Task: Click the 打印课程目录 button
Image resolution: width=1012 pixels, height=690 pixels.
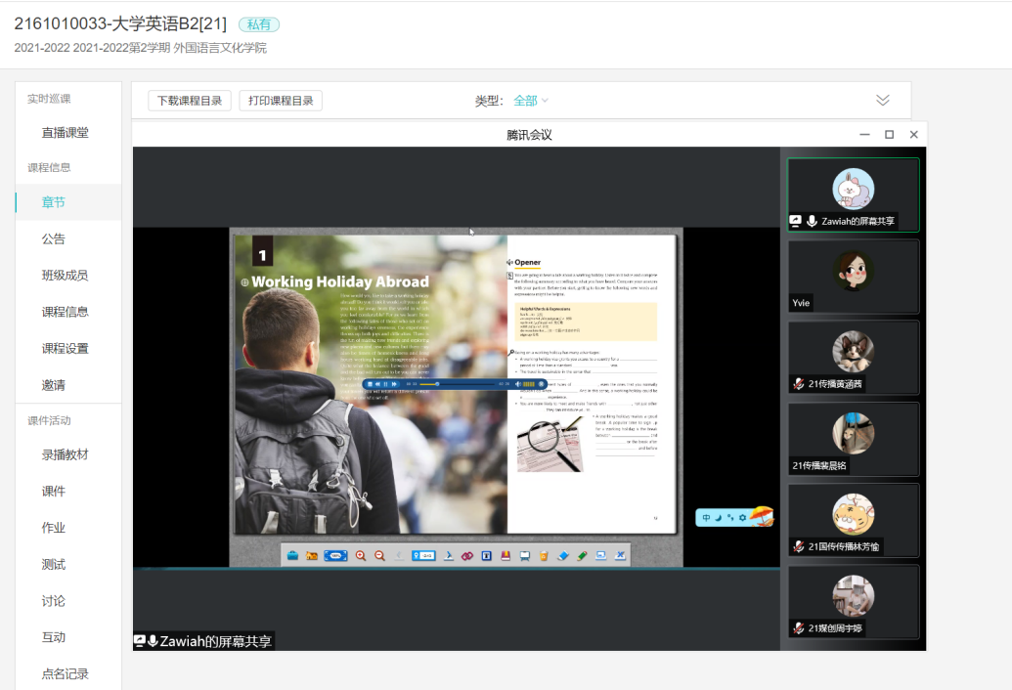Action: pos(281,101)
